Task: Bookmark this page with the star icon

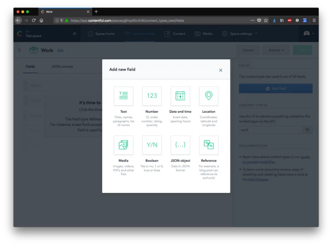Action: 266,20
